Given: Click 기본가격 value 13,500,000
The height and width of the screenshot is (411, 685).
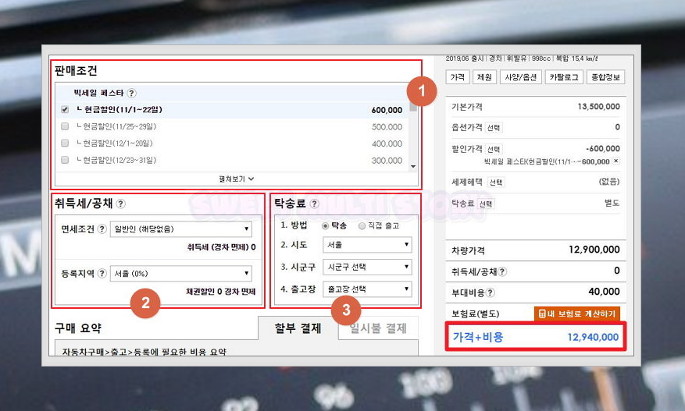Looking at the screenshot, I should (598, 107).
